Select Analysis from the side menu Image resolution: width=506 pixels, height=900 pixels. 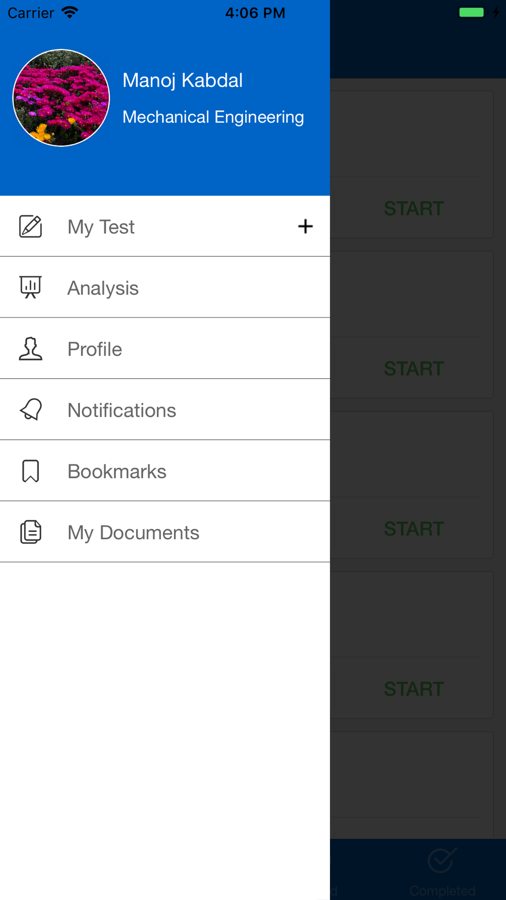[165, 288]
